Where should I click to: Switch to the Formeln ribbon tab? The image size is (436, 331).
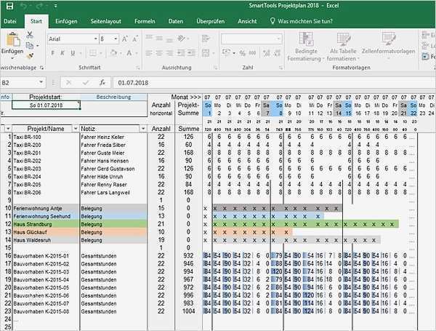coord(145,22)
